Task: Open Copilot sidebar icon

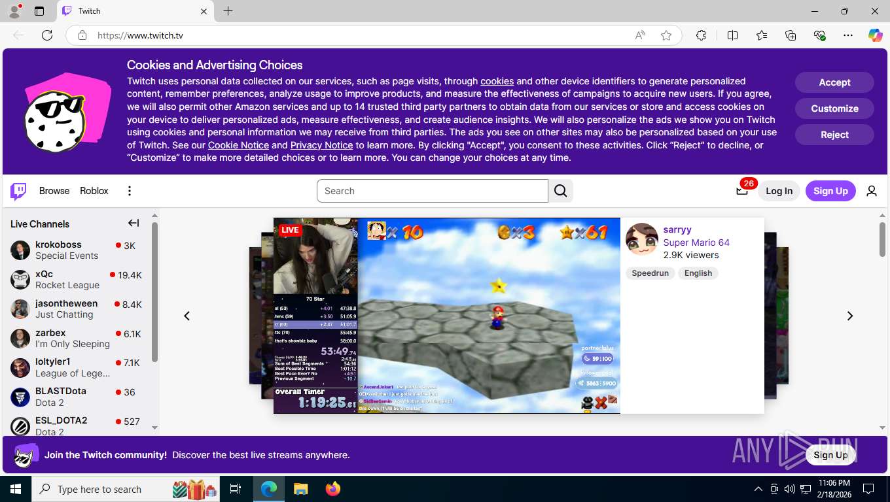Action: 876,35
